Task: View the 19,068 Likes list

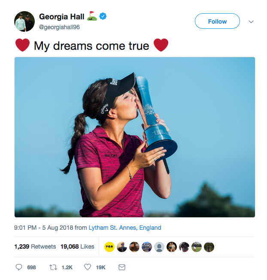Action: (77, 247)
